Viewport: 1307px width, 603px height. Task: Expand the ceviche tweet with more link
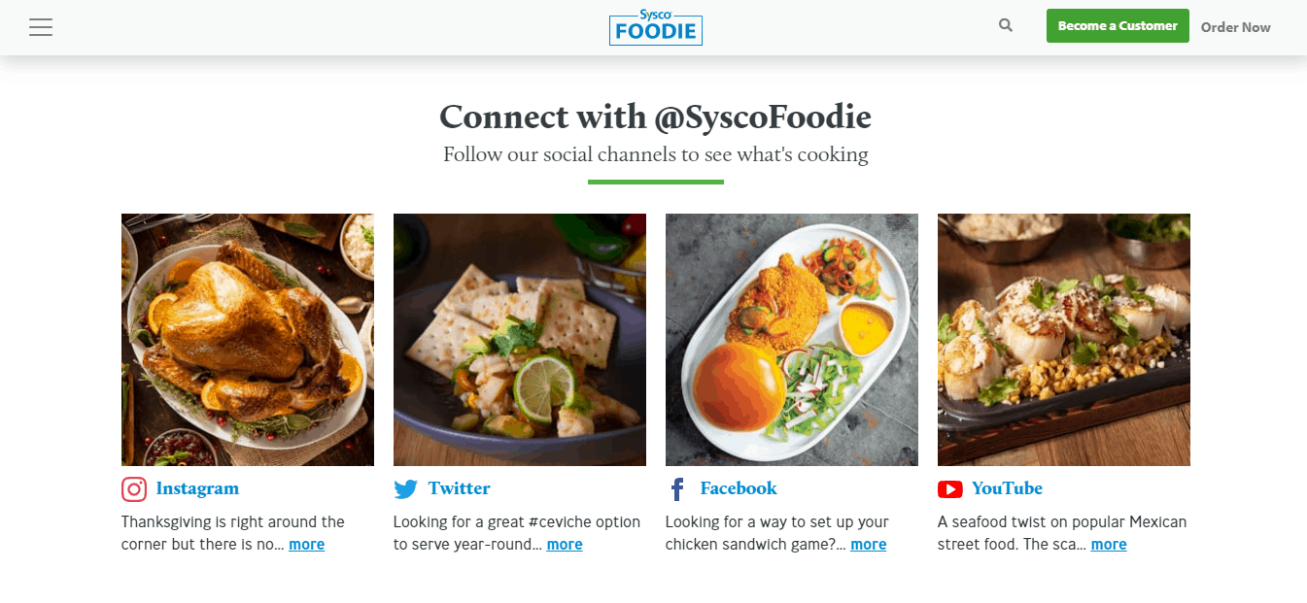click(x=565, y=544)
